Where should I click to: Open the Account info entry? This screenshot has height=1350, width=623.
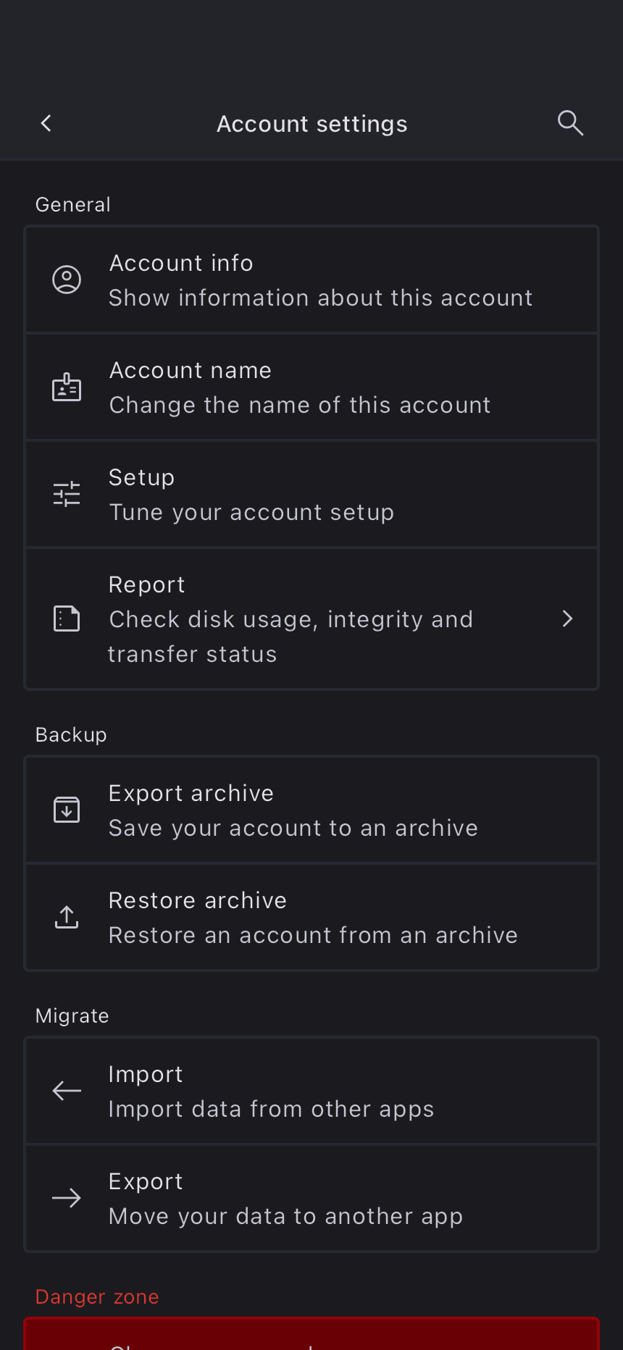(x=320, y=280)
